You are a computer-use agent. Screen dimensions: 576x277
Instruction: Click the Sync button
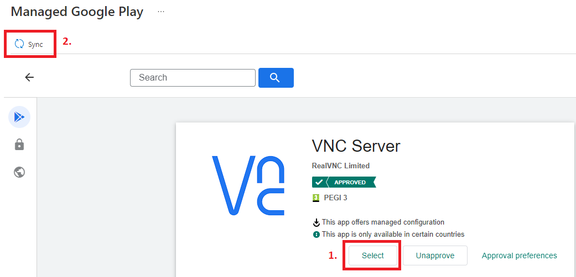click(x=29, y=44)
